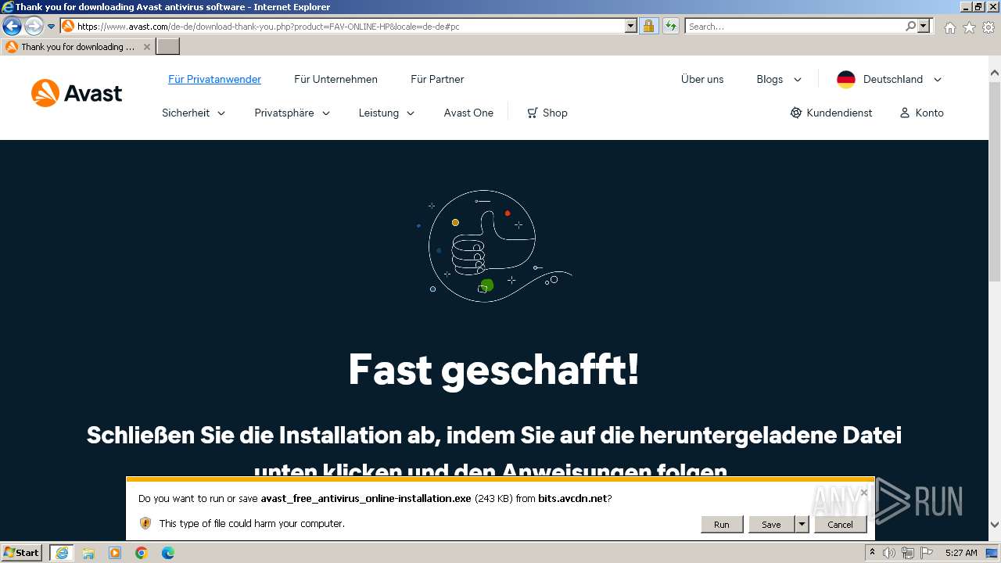Open the Save options dropdown arrow
Viewport: 1001px width, 563px height.
point(802,524)
